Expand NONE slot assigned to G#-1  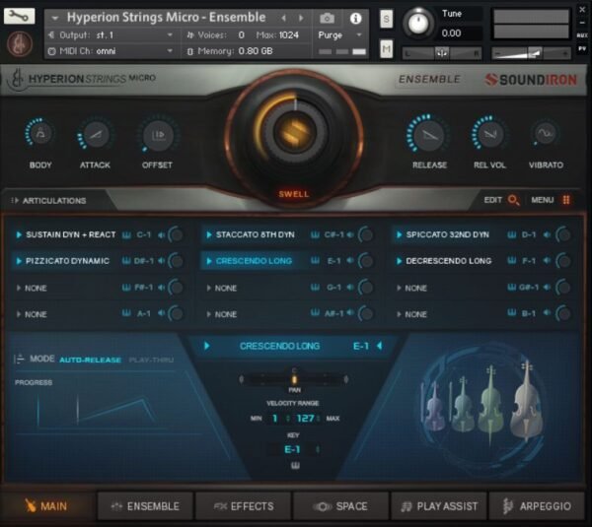[x=399, y=288]
